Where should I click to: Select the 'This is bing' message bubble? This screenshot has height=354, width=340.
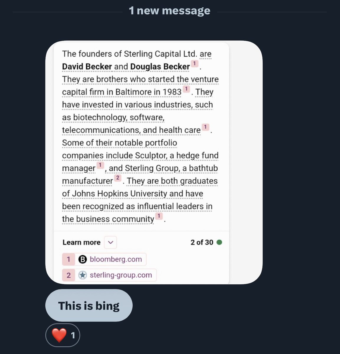89,306
